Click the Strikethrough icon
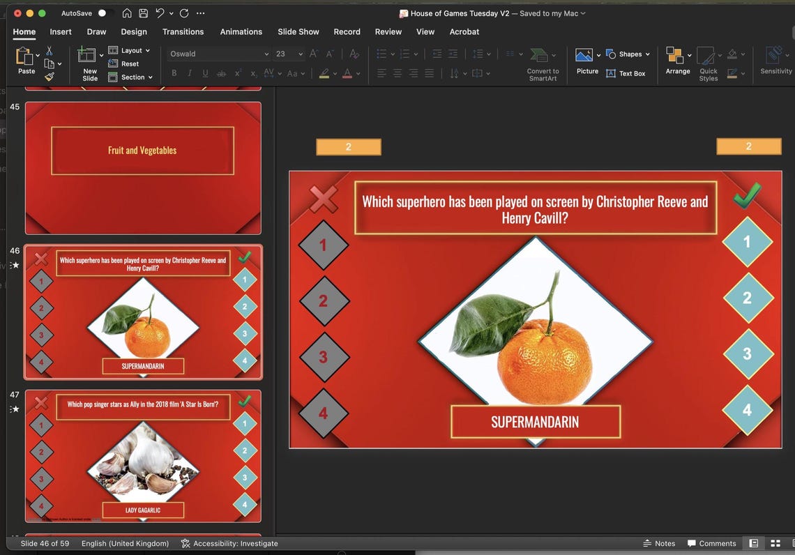Viewport: 795px width, 555px height. click(x=221, y=73)
